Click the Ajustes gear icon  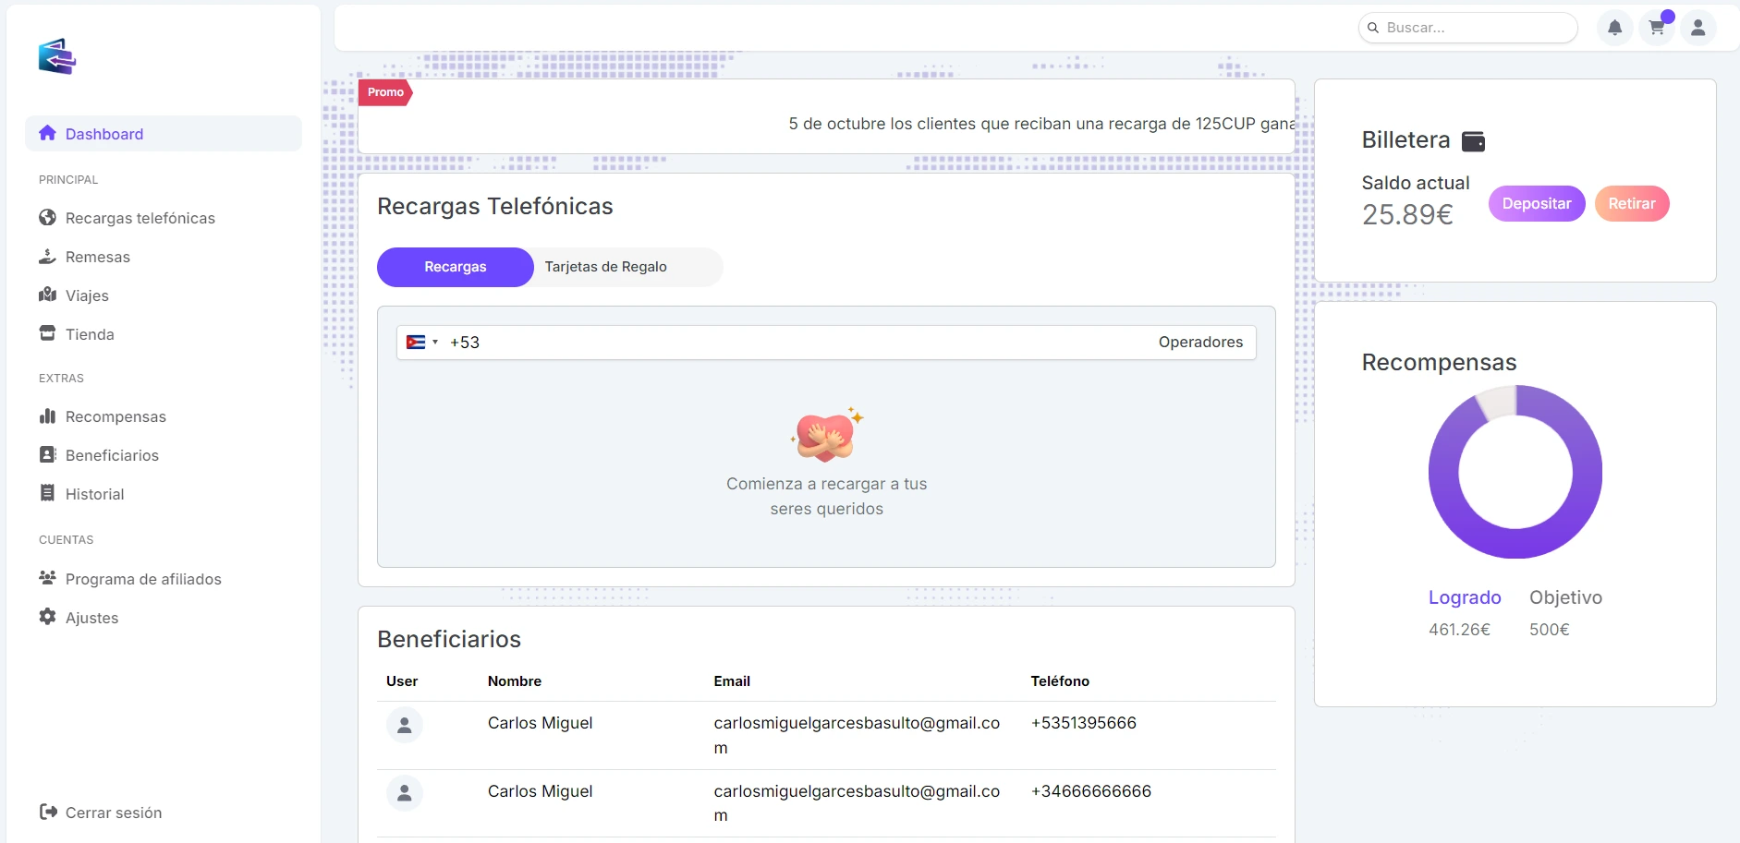(x=48, y=617)
